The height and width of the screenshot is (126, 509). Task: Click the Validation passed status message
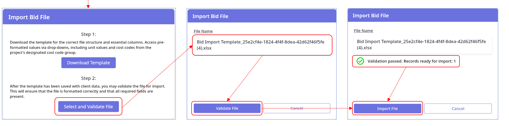point(412,61)
